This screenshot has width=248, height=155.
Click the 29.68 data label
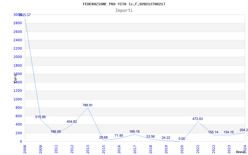click(x=103, y=137)
